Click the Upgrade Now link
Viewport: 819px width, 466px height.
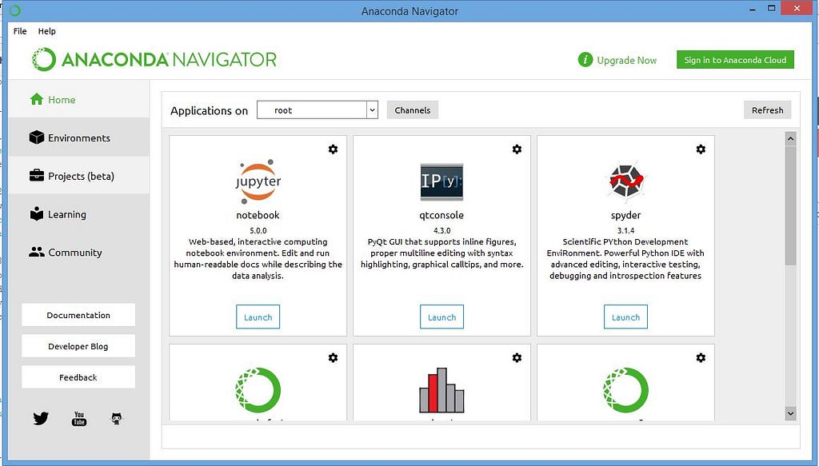(x=627, y=60)
